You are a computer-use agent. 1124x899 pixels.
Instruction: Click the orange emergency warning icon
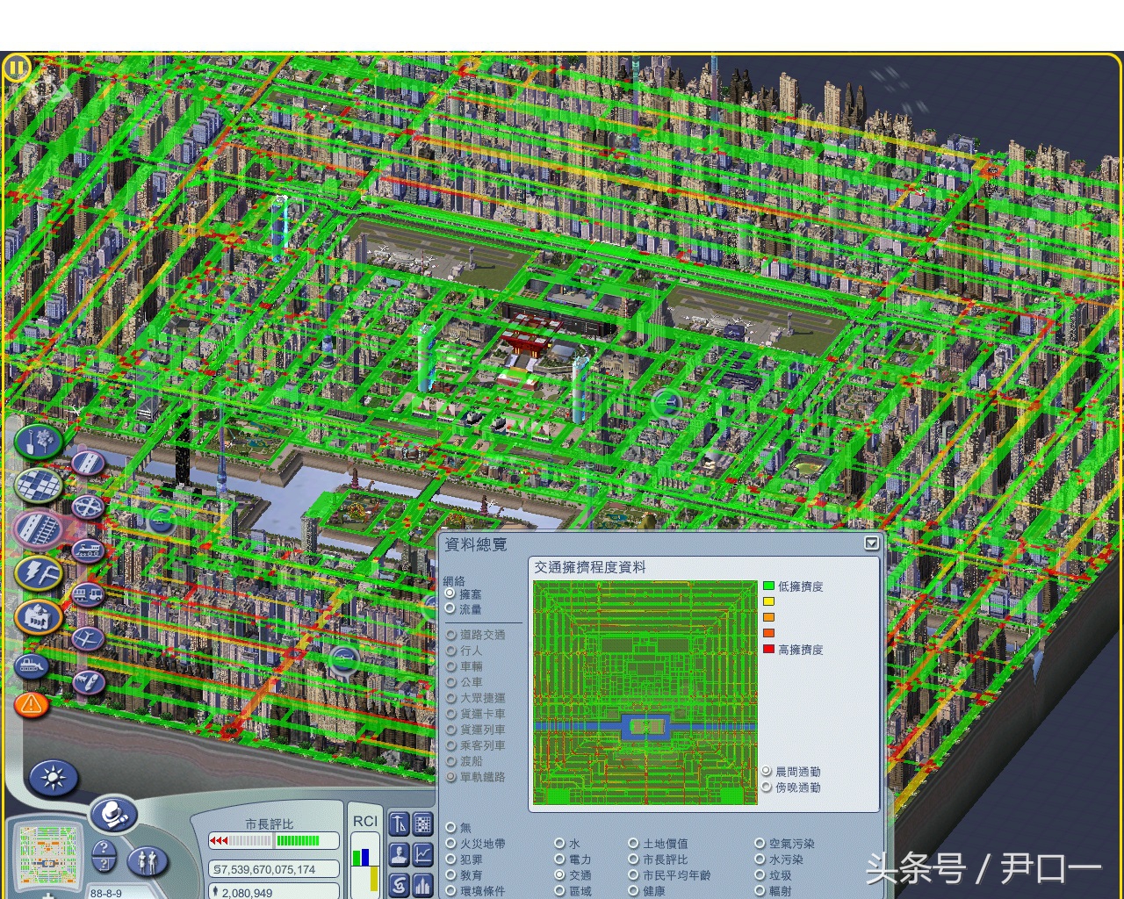click(32, 704)
